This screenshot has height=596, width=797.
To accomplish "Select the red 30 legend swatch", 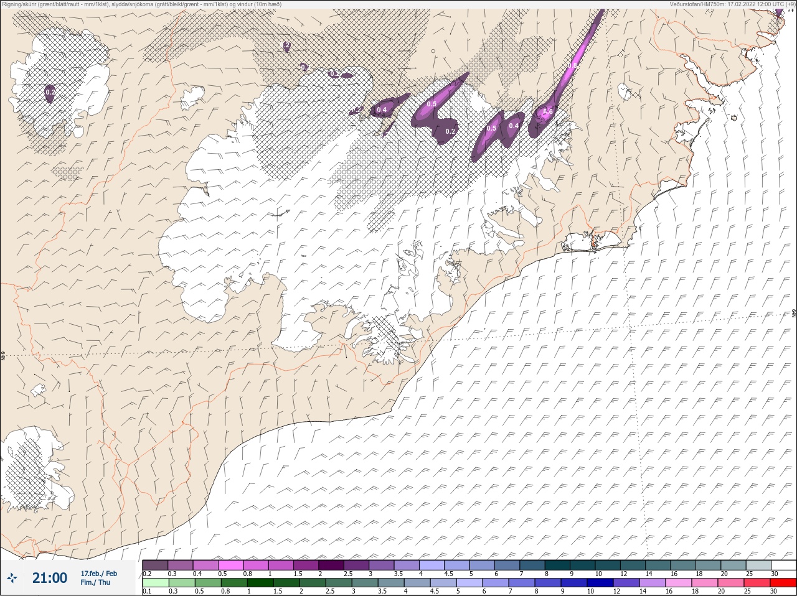I will 784,583.
